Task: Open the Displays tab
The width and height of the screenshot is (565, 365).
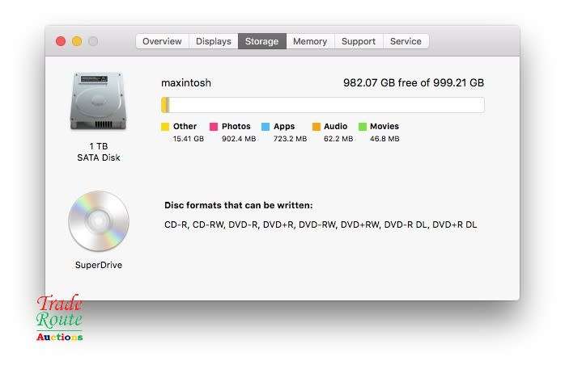Action: pyautogui.click(x=214, y=41)
